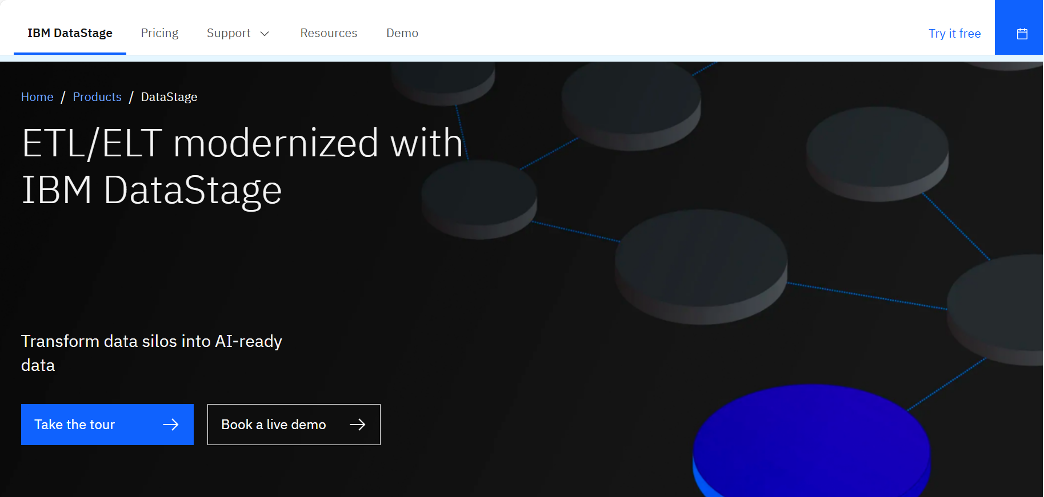Click Take the tour button
Image resolution: width=1044 pixels, height=497 pixels.
(x=107, y=425)
